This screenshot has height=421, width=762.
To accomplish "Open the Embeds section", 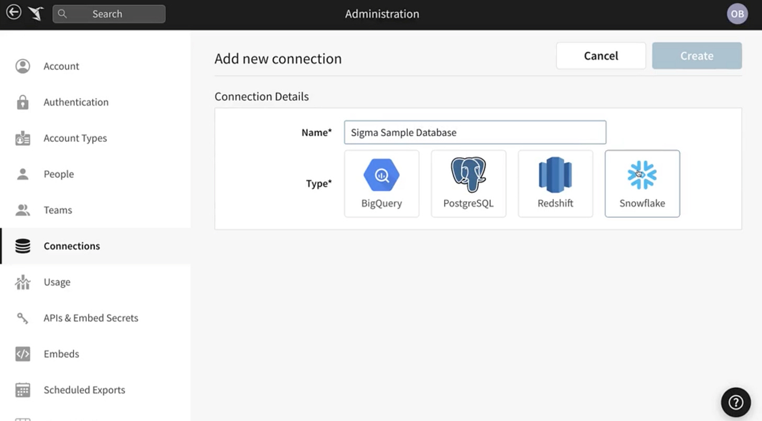I will [95, 354].
